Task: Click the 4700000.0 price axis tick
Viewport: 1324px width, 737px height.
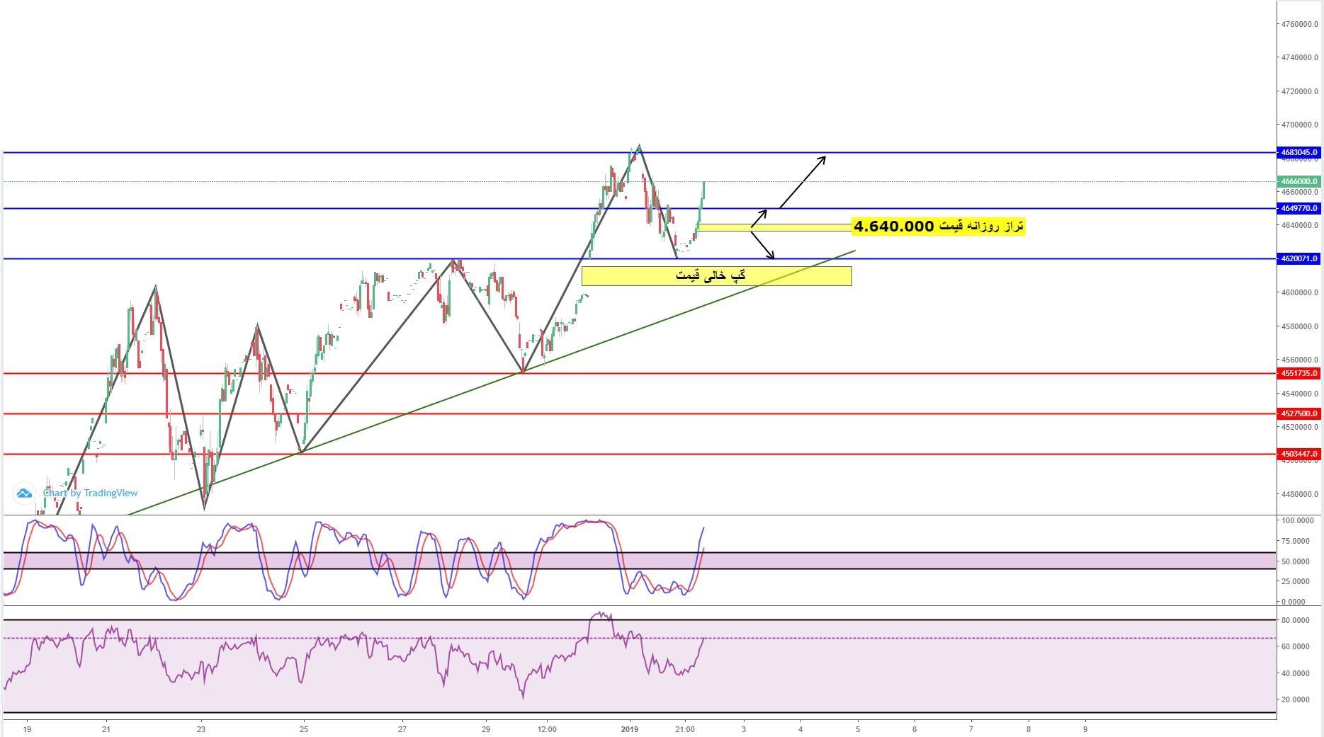Action: (x=1298, y=125)
